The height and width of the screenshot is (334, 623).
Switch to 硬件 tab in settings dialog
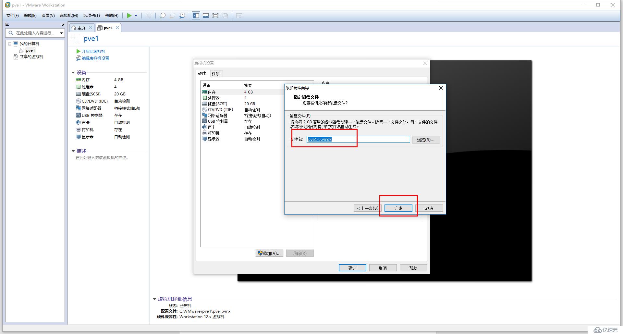click(202, 73)
